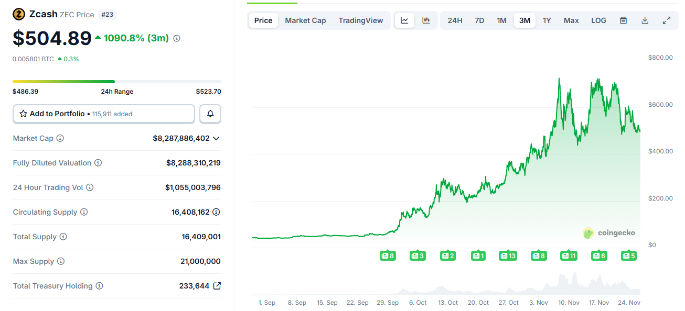Open the Total Treasury Holding external link
This screenshot has height=311, width=685.
[217, 286]
